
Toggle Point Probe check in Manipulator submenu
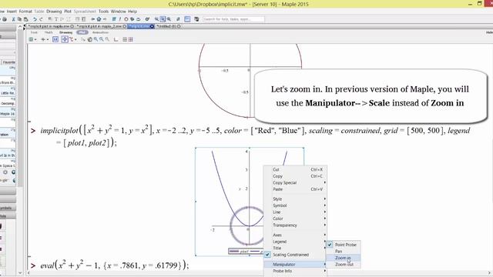[330, 245]
